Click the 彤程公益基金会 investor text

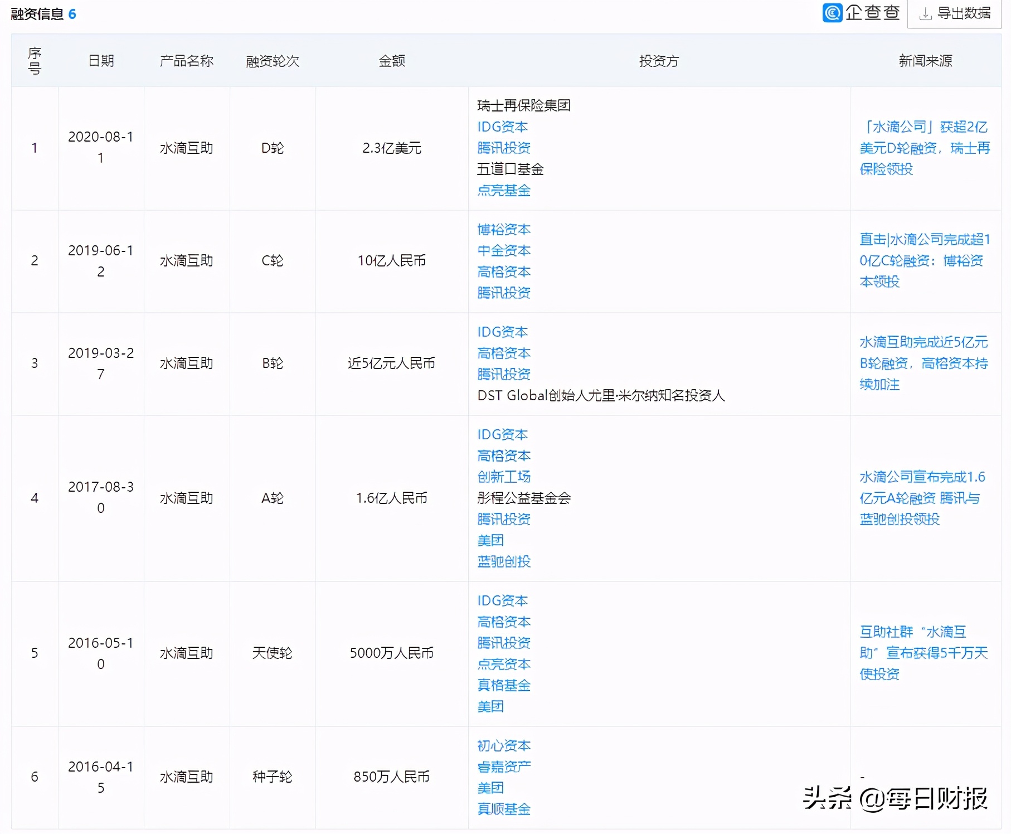pyautogui.click(x=524, y=498)
